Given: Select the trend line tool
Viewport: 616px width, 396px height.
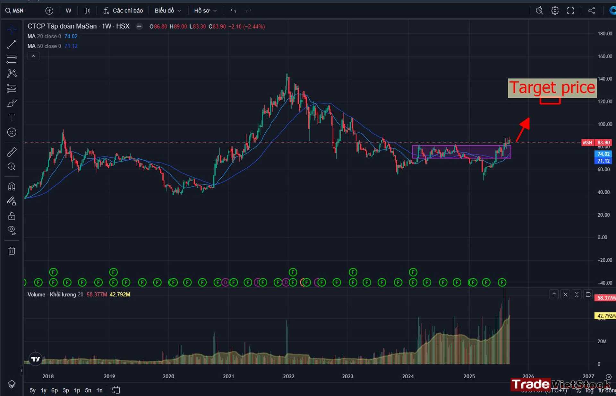Looking at the screenshot, I should tap(12, 44).
